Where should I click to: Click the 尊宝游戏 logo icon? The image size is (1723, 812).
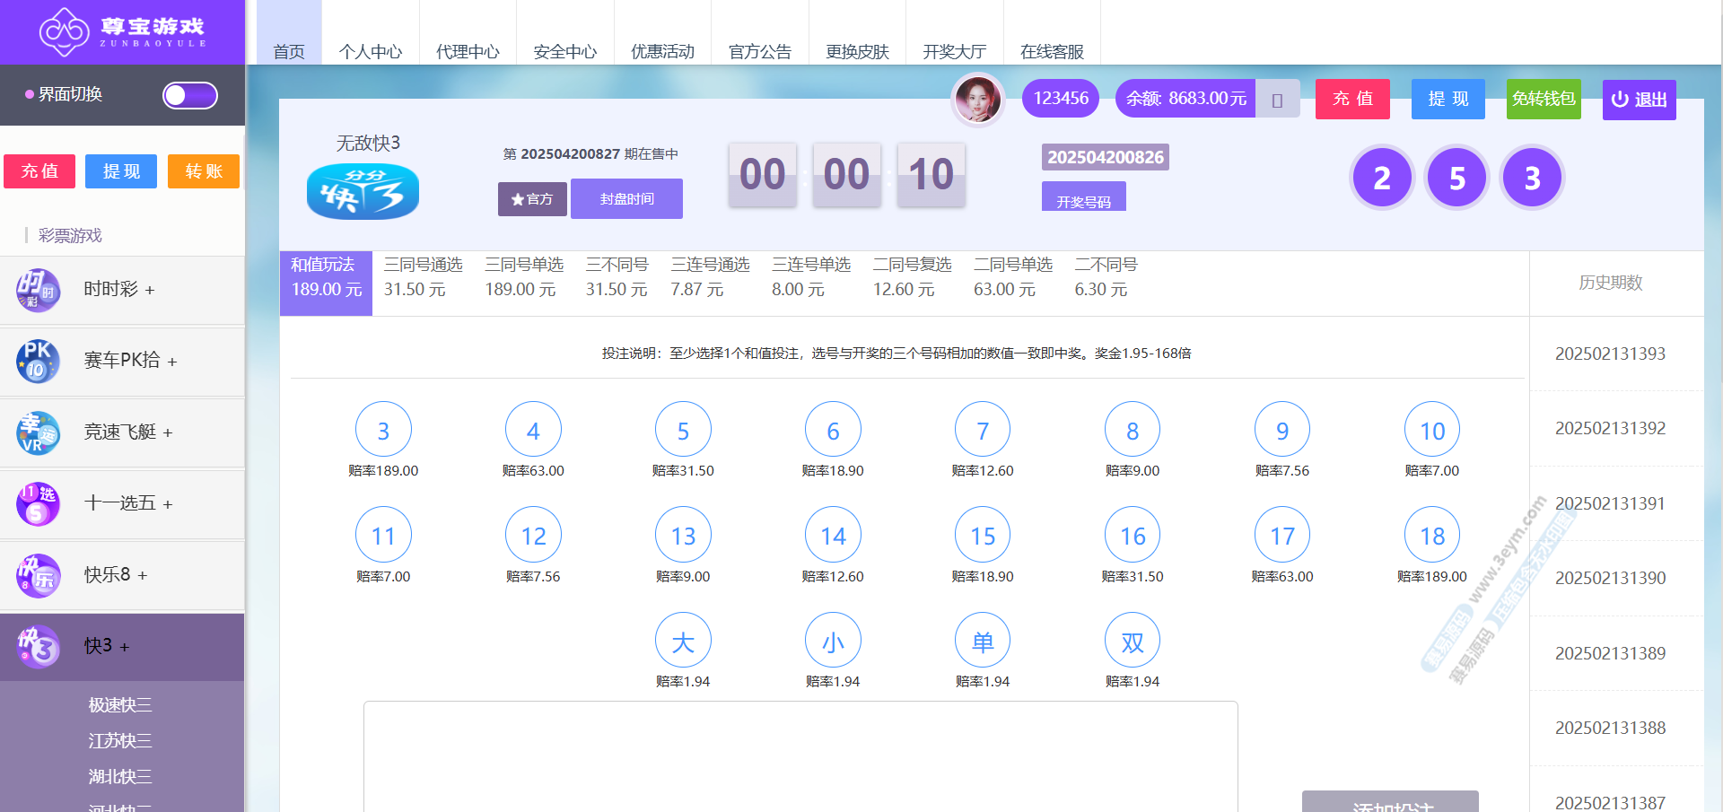coord(64,31)
